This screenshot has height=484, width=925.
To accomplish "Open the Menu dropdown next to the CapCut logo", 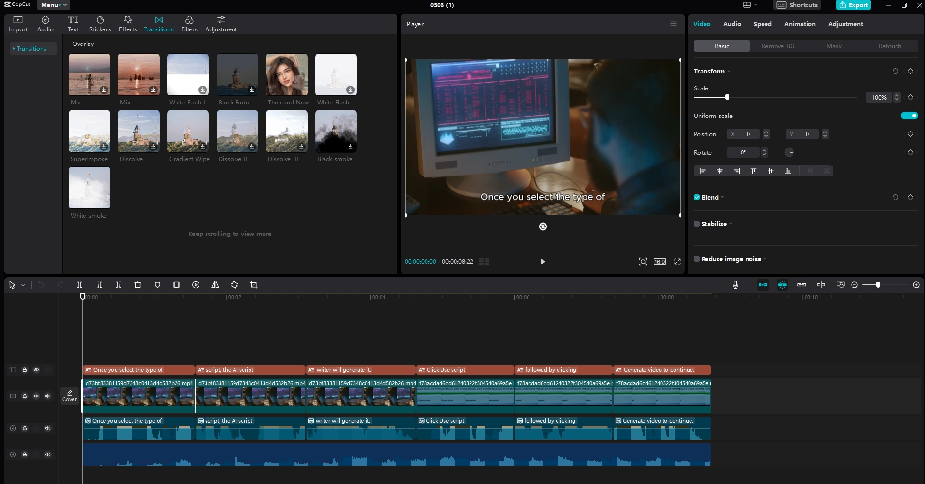I will [x=53, y=5].
